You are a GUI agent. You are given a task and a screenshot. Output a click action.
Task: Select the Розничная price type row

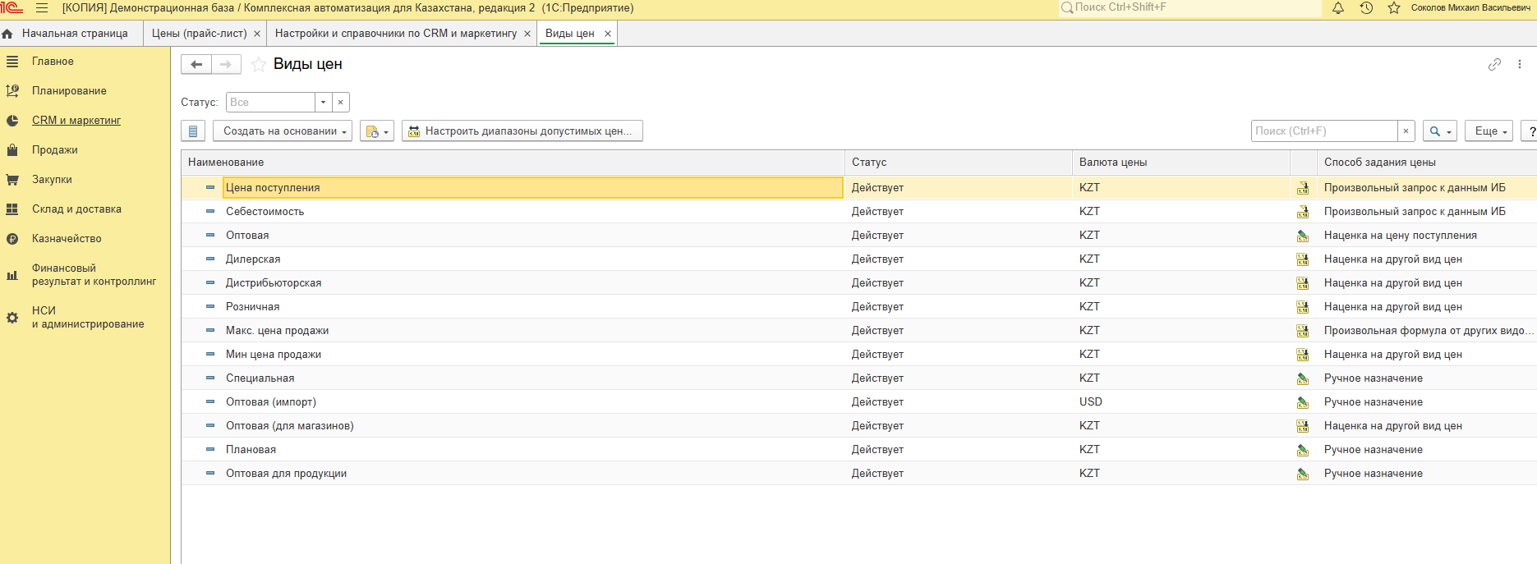pyautogui.click(x=253, y=307)
